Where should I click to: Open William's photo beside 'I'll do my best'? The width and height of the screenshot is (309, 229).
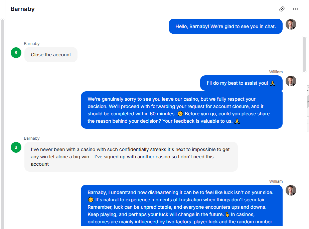291,81
